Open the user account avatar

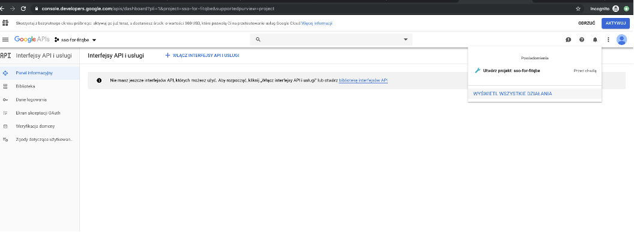[x=621, y=40]
